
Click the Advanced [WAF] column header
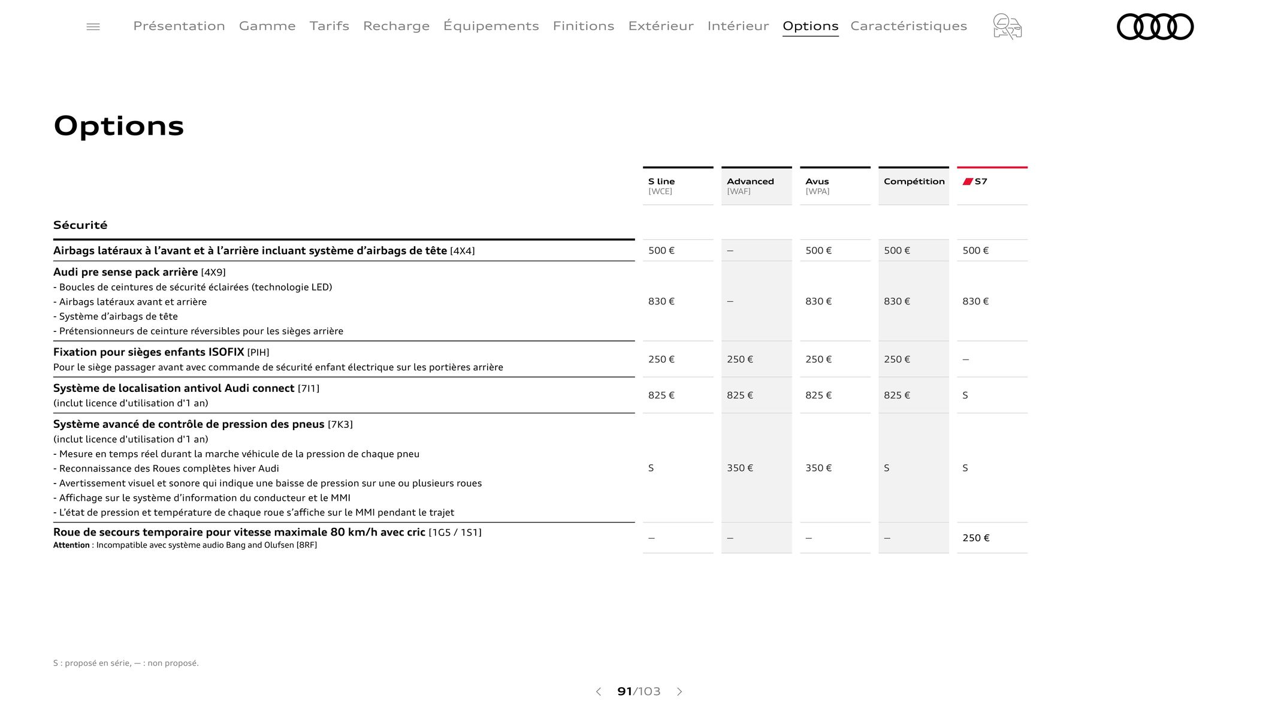click(x=757, y=186)
